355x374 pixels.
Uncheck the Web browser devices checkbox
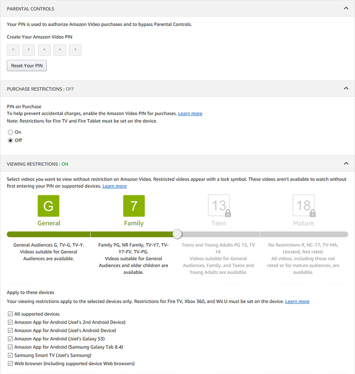[x=11, y=364]
